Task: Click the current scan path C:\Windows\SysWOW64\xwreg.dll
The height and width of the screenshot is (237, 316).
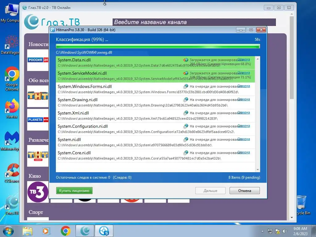Action: (84, 52)
